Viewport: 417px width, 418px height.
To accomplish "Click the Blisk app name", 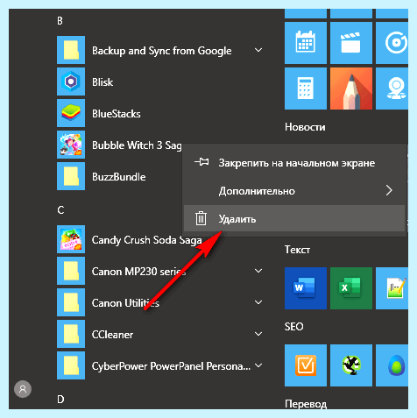I will [x=102, y=82].
